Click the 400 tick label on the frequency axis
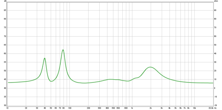This screenshot has width=222, height=110. 107,108
